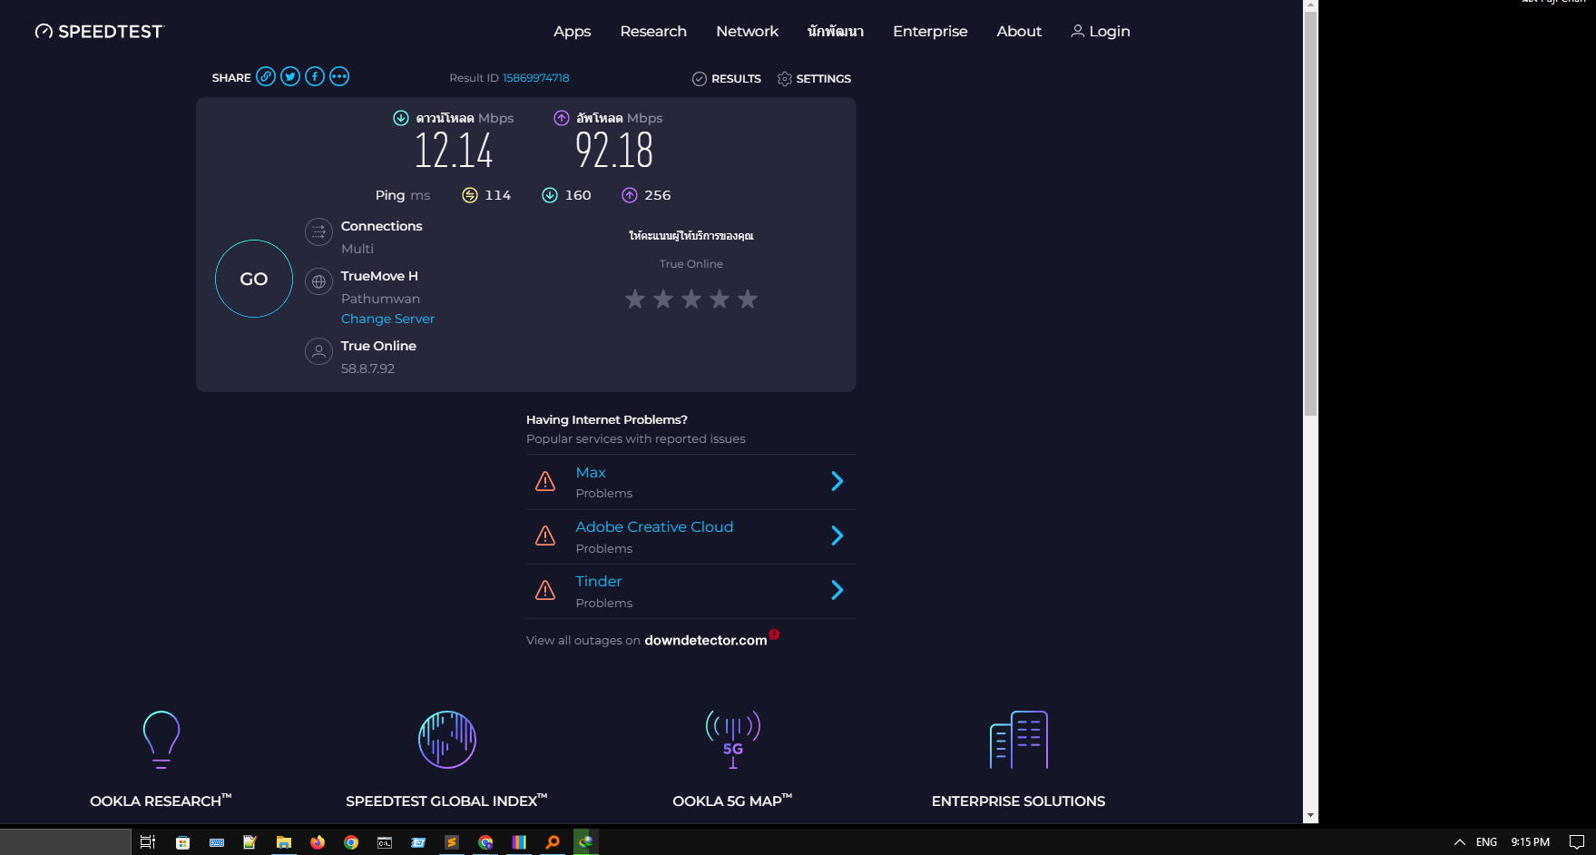Screen dimensions: 1596x855
Task: Share result on Facebook
Action: (x=315, y=76)
